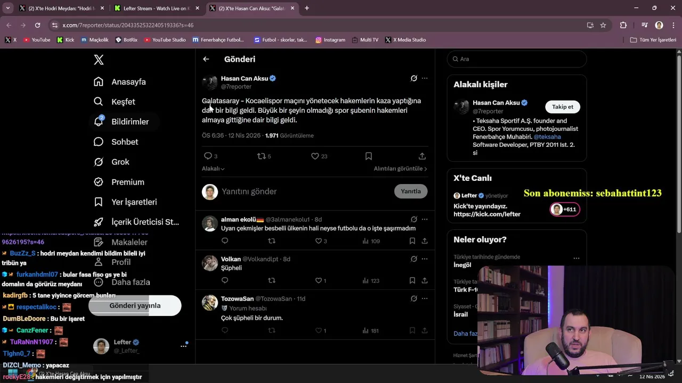Viewport: 682px width, 383px height.
Task: Click the Yanıtla button
Action: click(411, 191)
